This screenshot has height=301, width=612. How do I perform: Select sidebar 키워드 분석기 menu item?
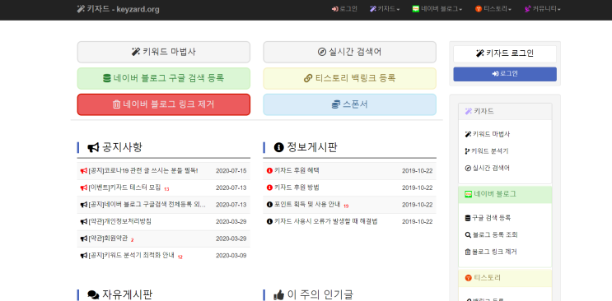coord(487,151)
